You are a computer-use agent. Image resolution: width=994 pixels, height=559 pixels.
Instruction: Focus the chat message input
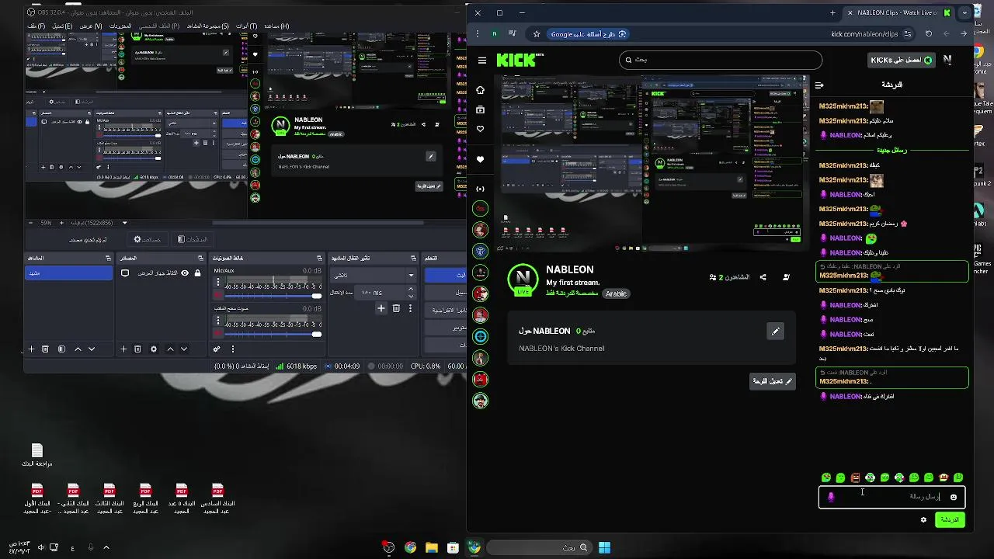(891, 497)
